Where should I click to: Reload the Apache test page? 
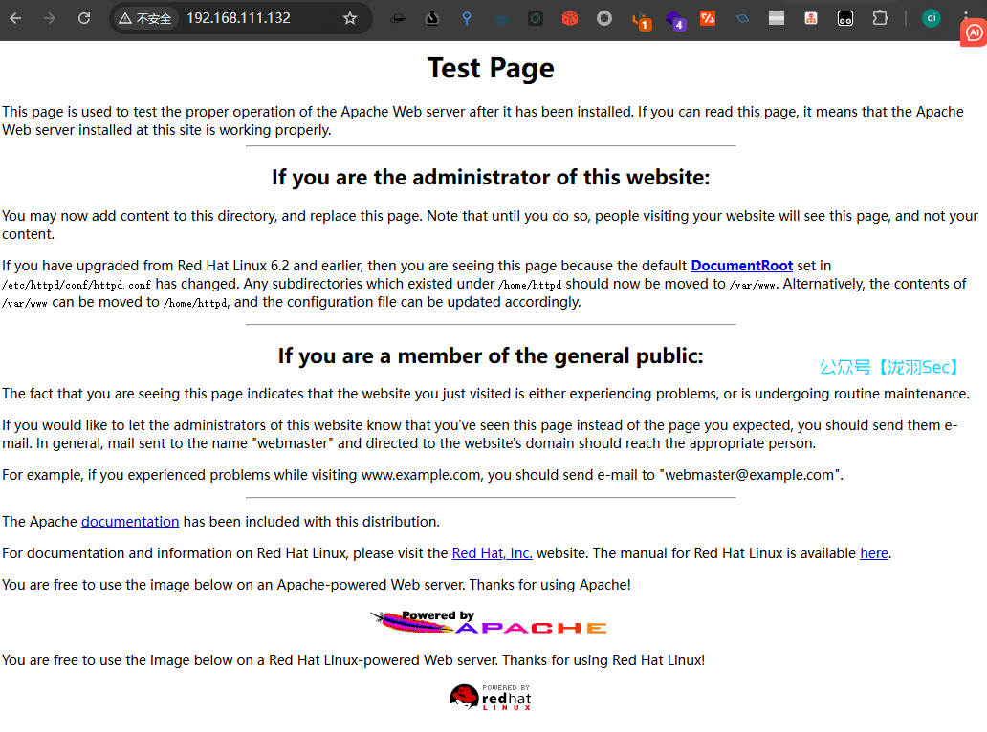pos(84,18)
